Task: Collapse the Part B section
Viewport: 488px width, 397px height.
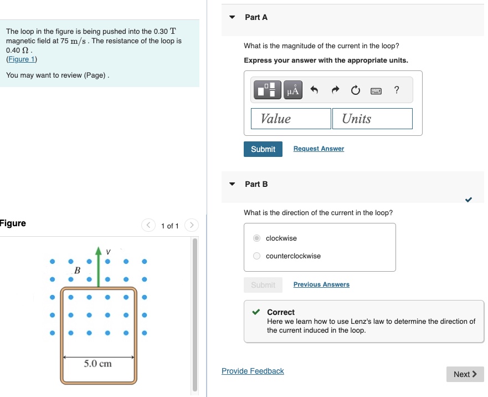Action: point(232,184)
